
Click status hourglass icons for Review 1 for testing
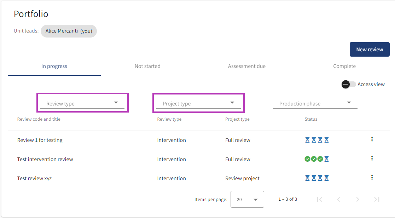tap(317, 140)
